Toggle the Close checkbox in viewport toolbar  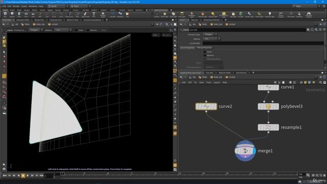pyautogui.click(x=76, y=30)
